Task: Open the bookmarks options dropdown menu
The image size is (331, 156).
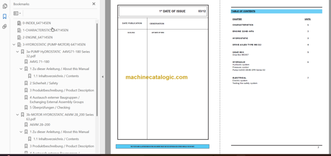Action: (x=17, y=13)
